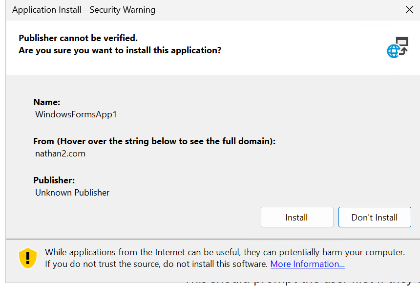
Task: Click the "From (Hover over the string…)" label
Action: [154, 141]
